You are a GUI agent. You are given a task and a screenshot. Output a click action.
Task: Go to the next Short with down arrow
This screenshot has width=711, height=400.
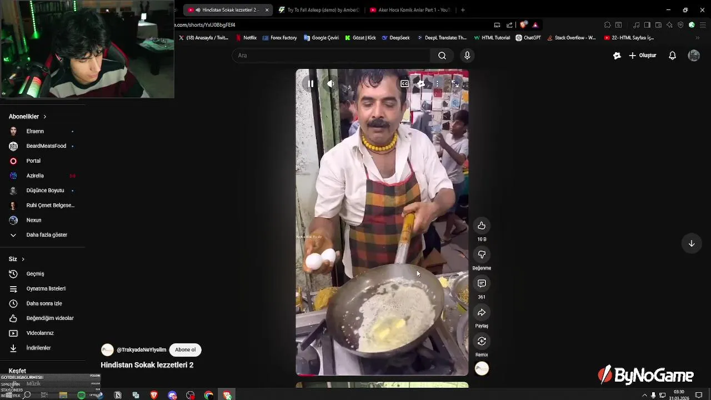click(692, 243)
